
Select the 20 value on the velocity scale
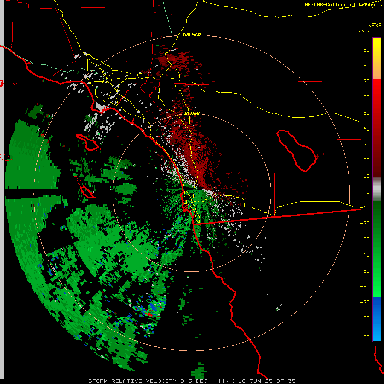[367, 160]
